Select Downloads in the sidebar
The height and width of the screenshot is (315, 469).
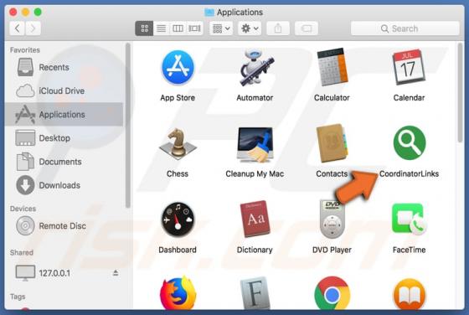pyautogui.click(x=64, y=185)
